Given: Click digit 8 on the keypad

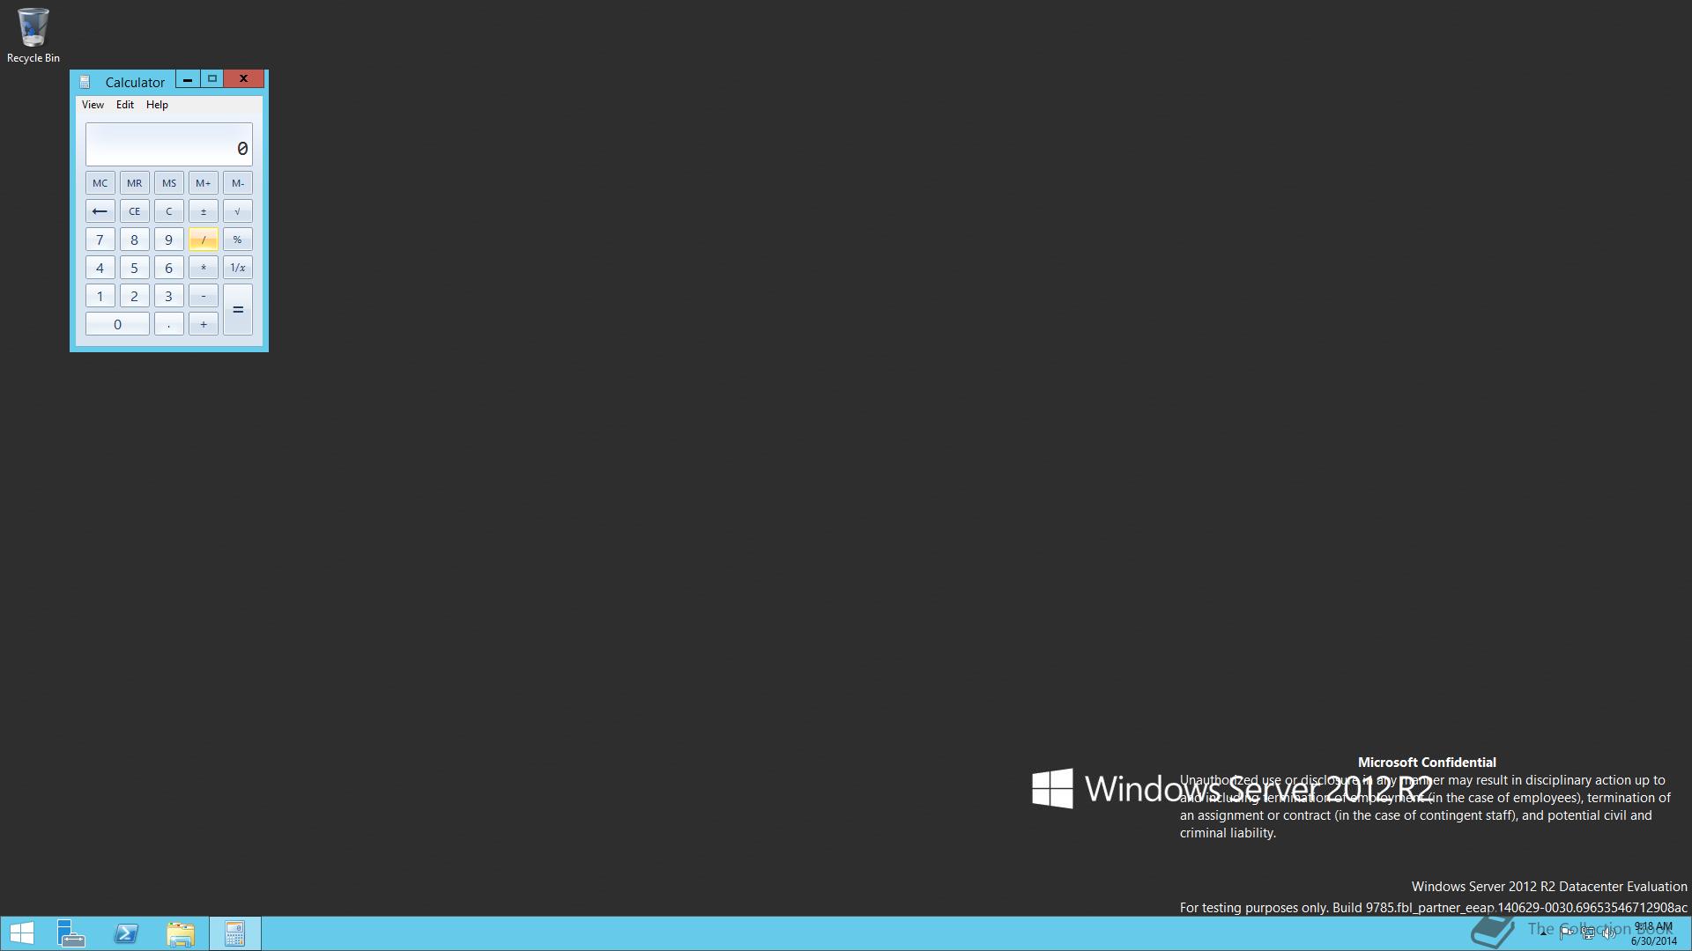Looking at the screenshot, I should click(x=134, y=240).
